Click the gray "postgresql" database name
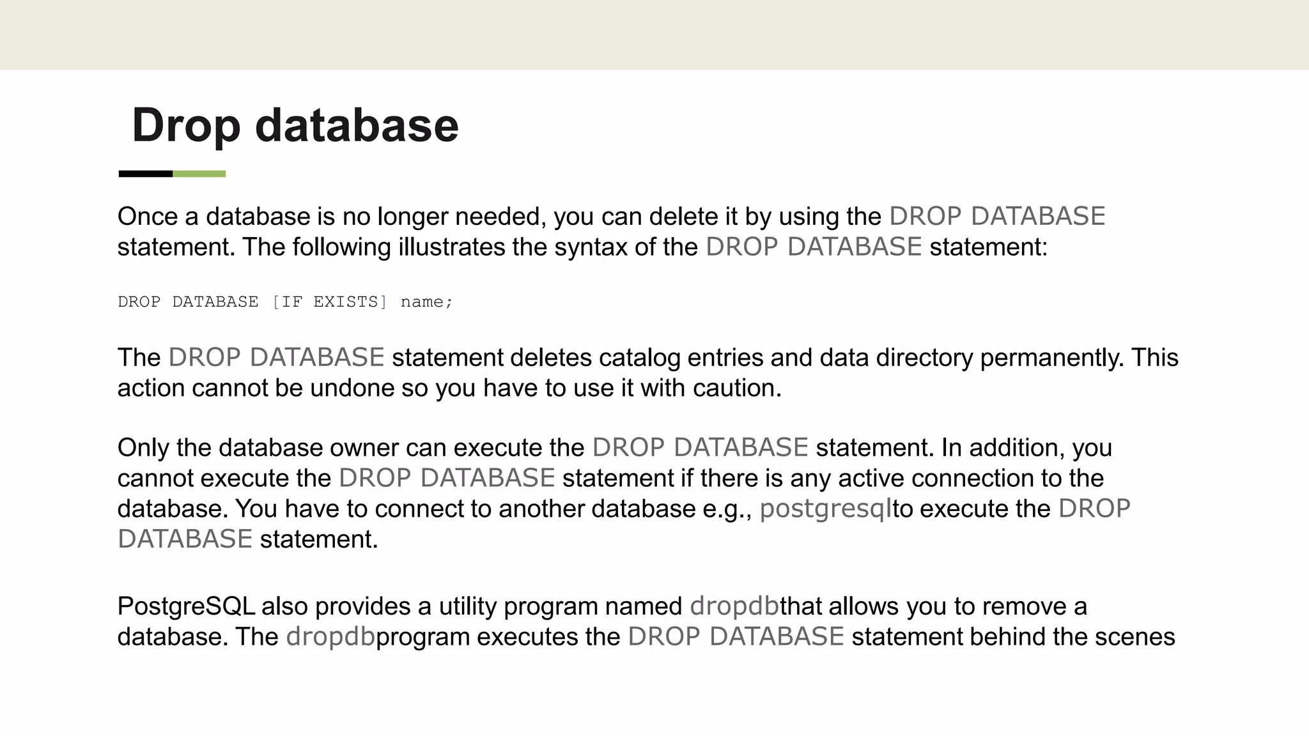 (825, 509)
